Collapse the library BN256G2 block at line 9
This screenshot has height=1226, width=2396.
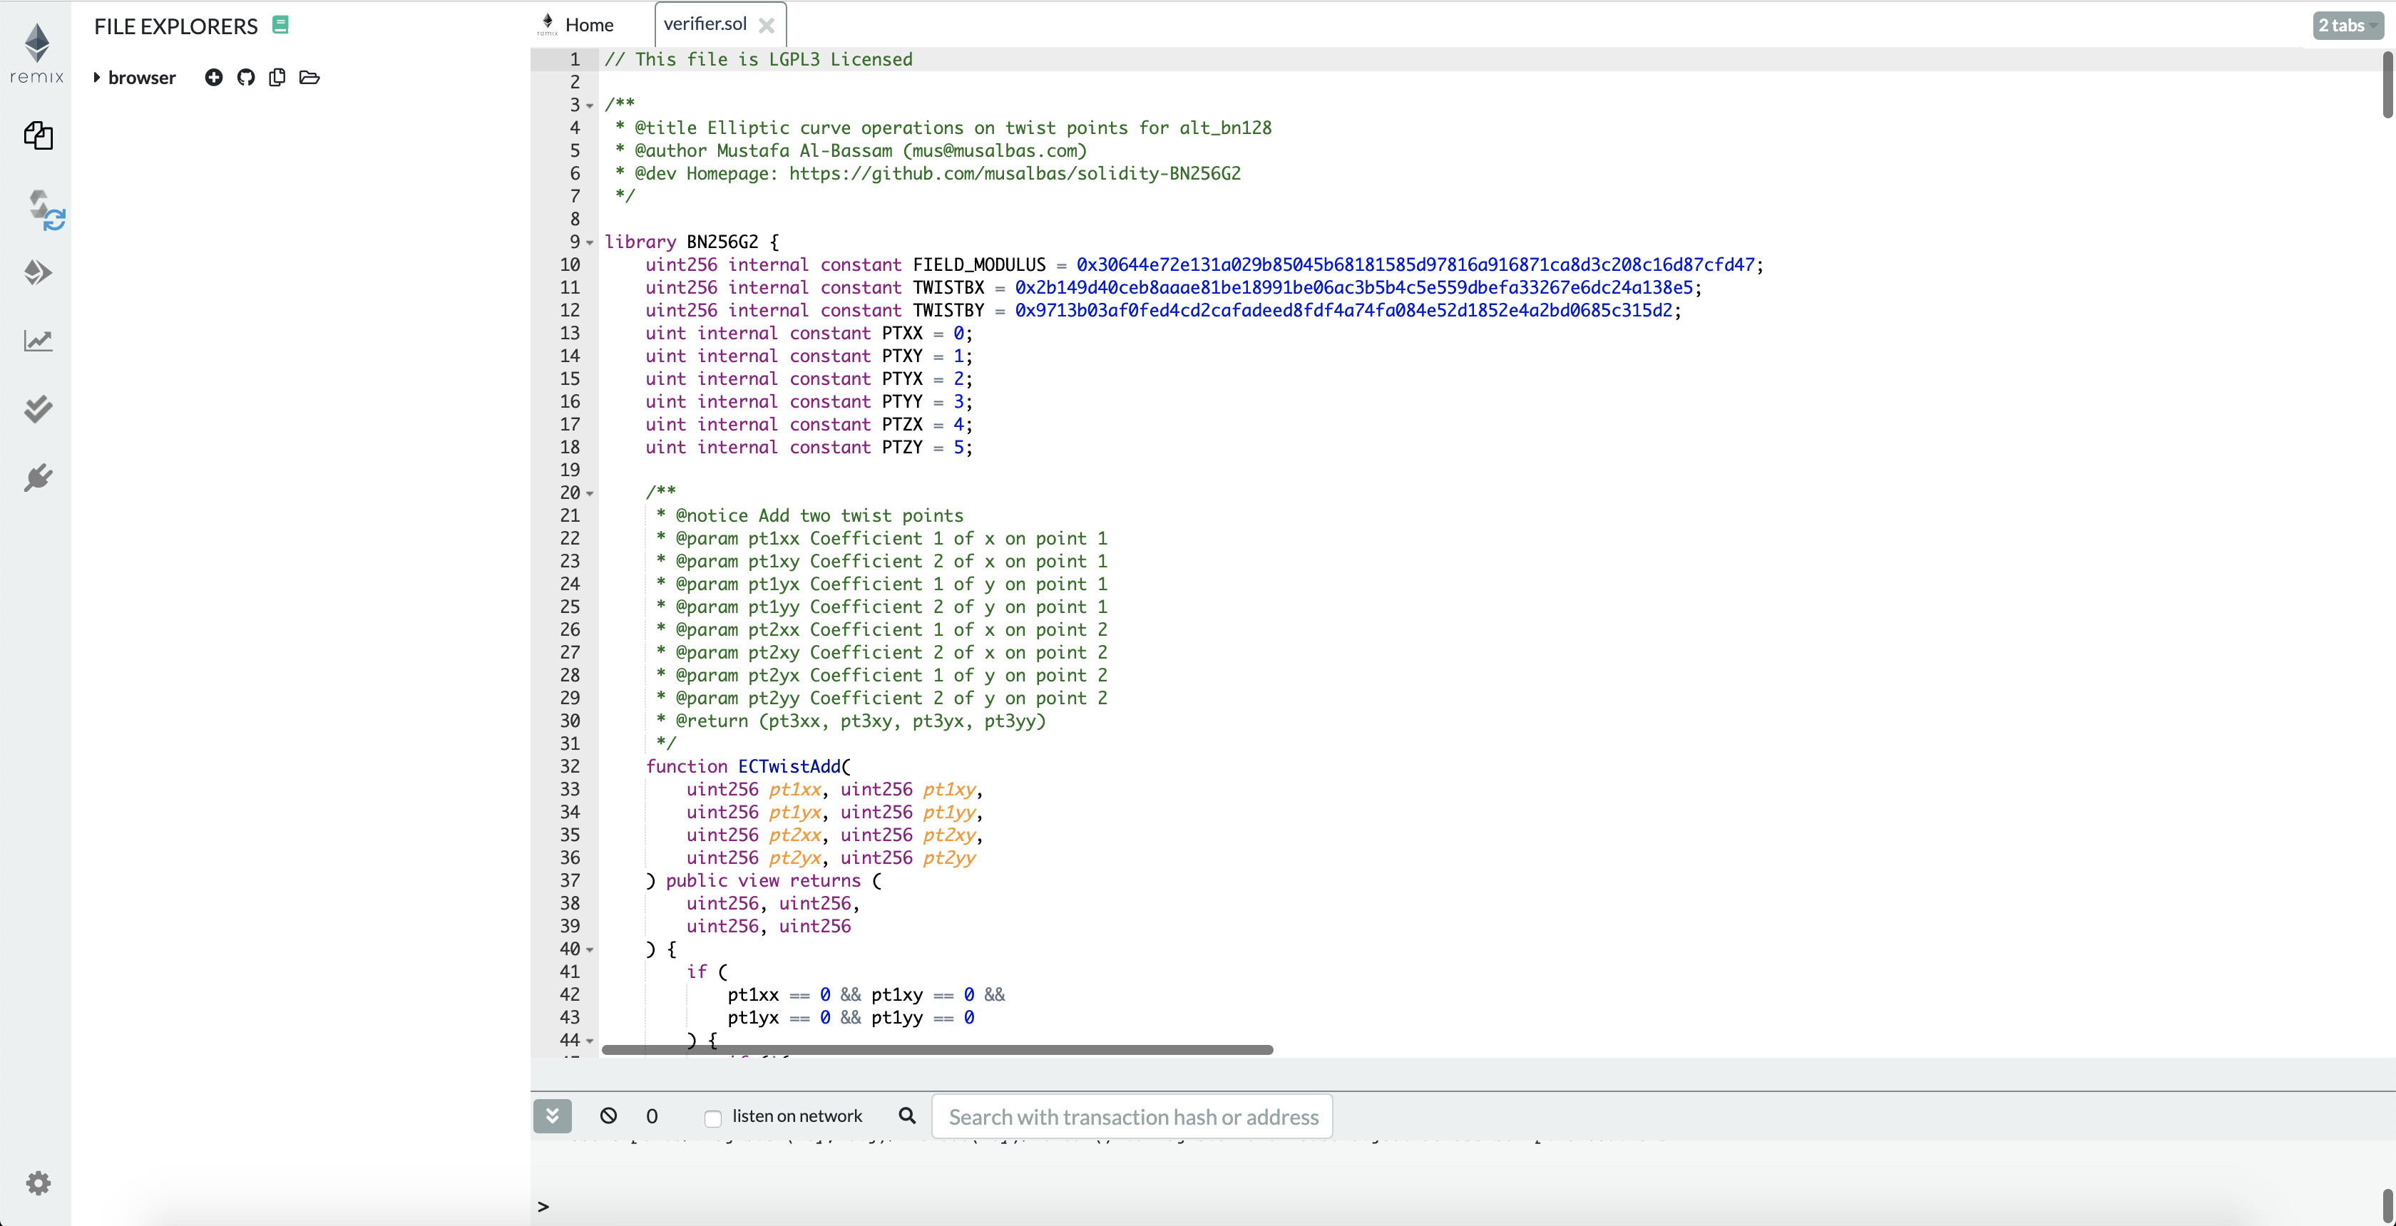(x=590, y=242)
